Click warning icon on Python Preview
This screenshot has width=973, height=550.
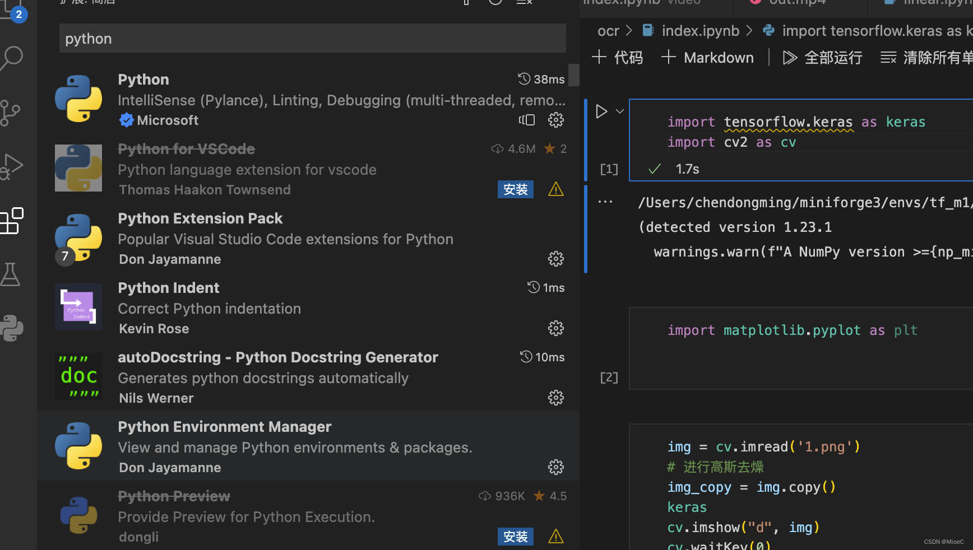coord(556,537)
